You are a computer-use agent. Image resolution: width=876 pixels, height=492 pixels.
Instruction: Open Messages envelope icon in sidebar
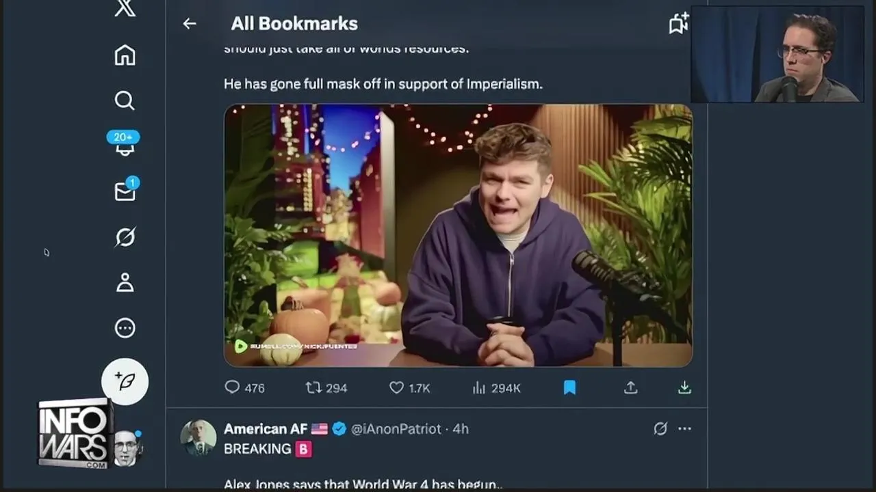125,191
